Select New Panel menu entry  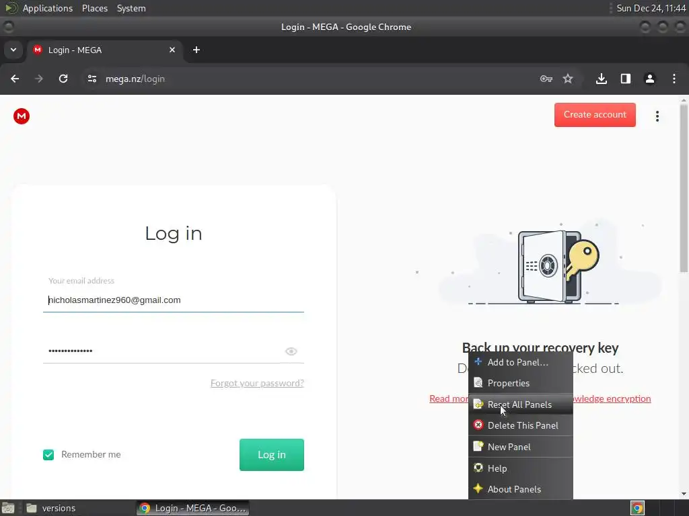pyautogui.click(x=521, y=447)
